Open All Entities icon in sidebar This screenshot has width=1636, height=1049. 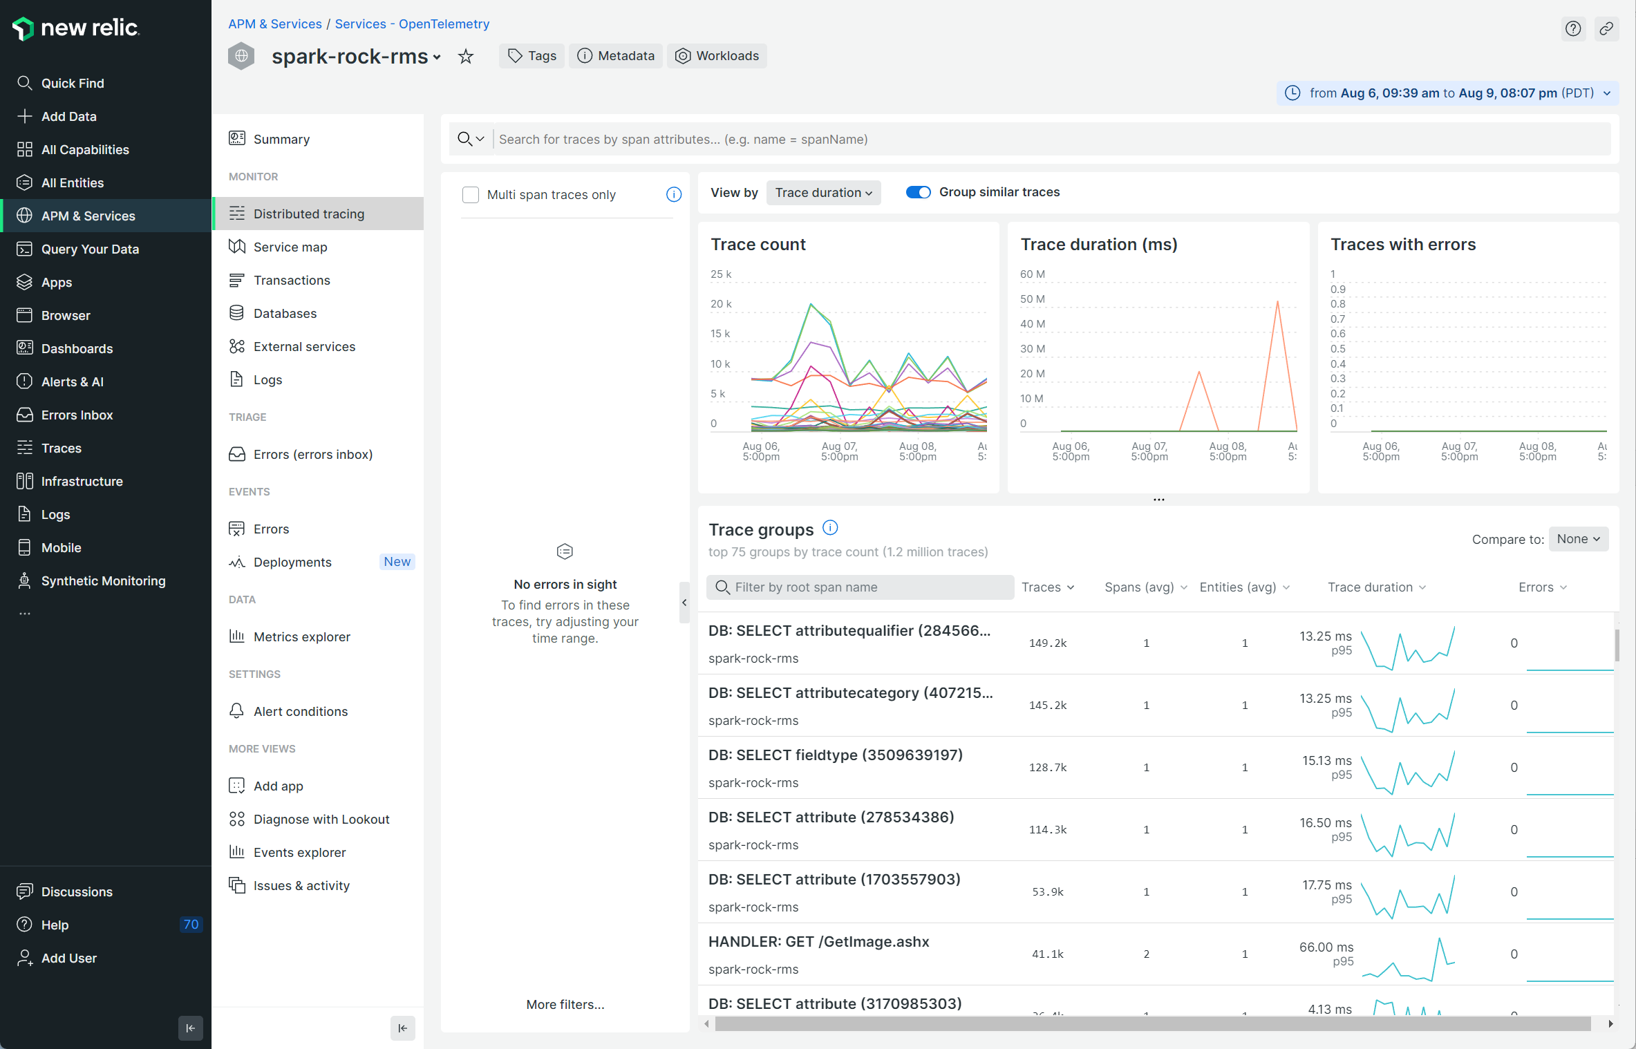pos(24,182)
